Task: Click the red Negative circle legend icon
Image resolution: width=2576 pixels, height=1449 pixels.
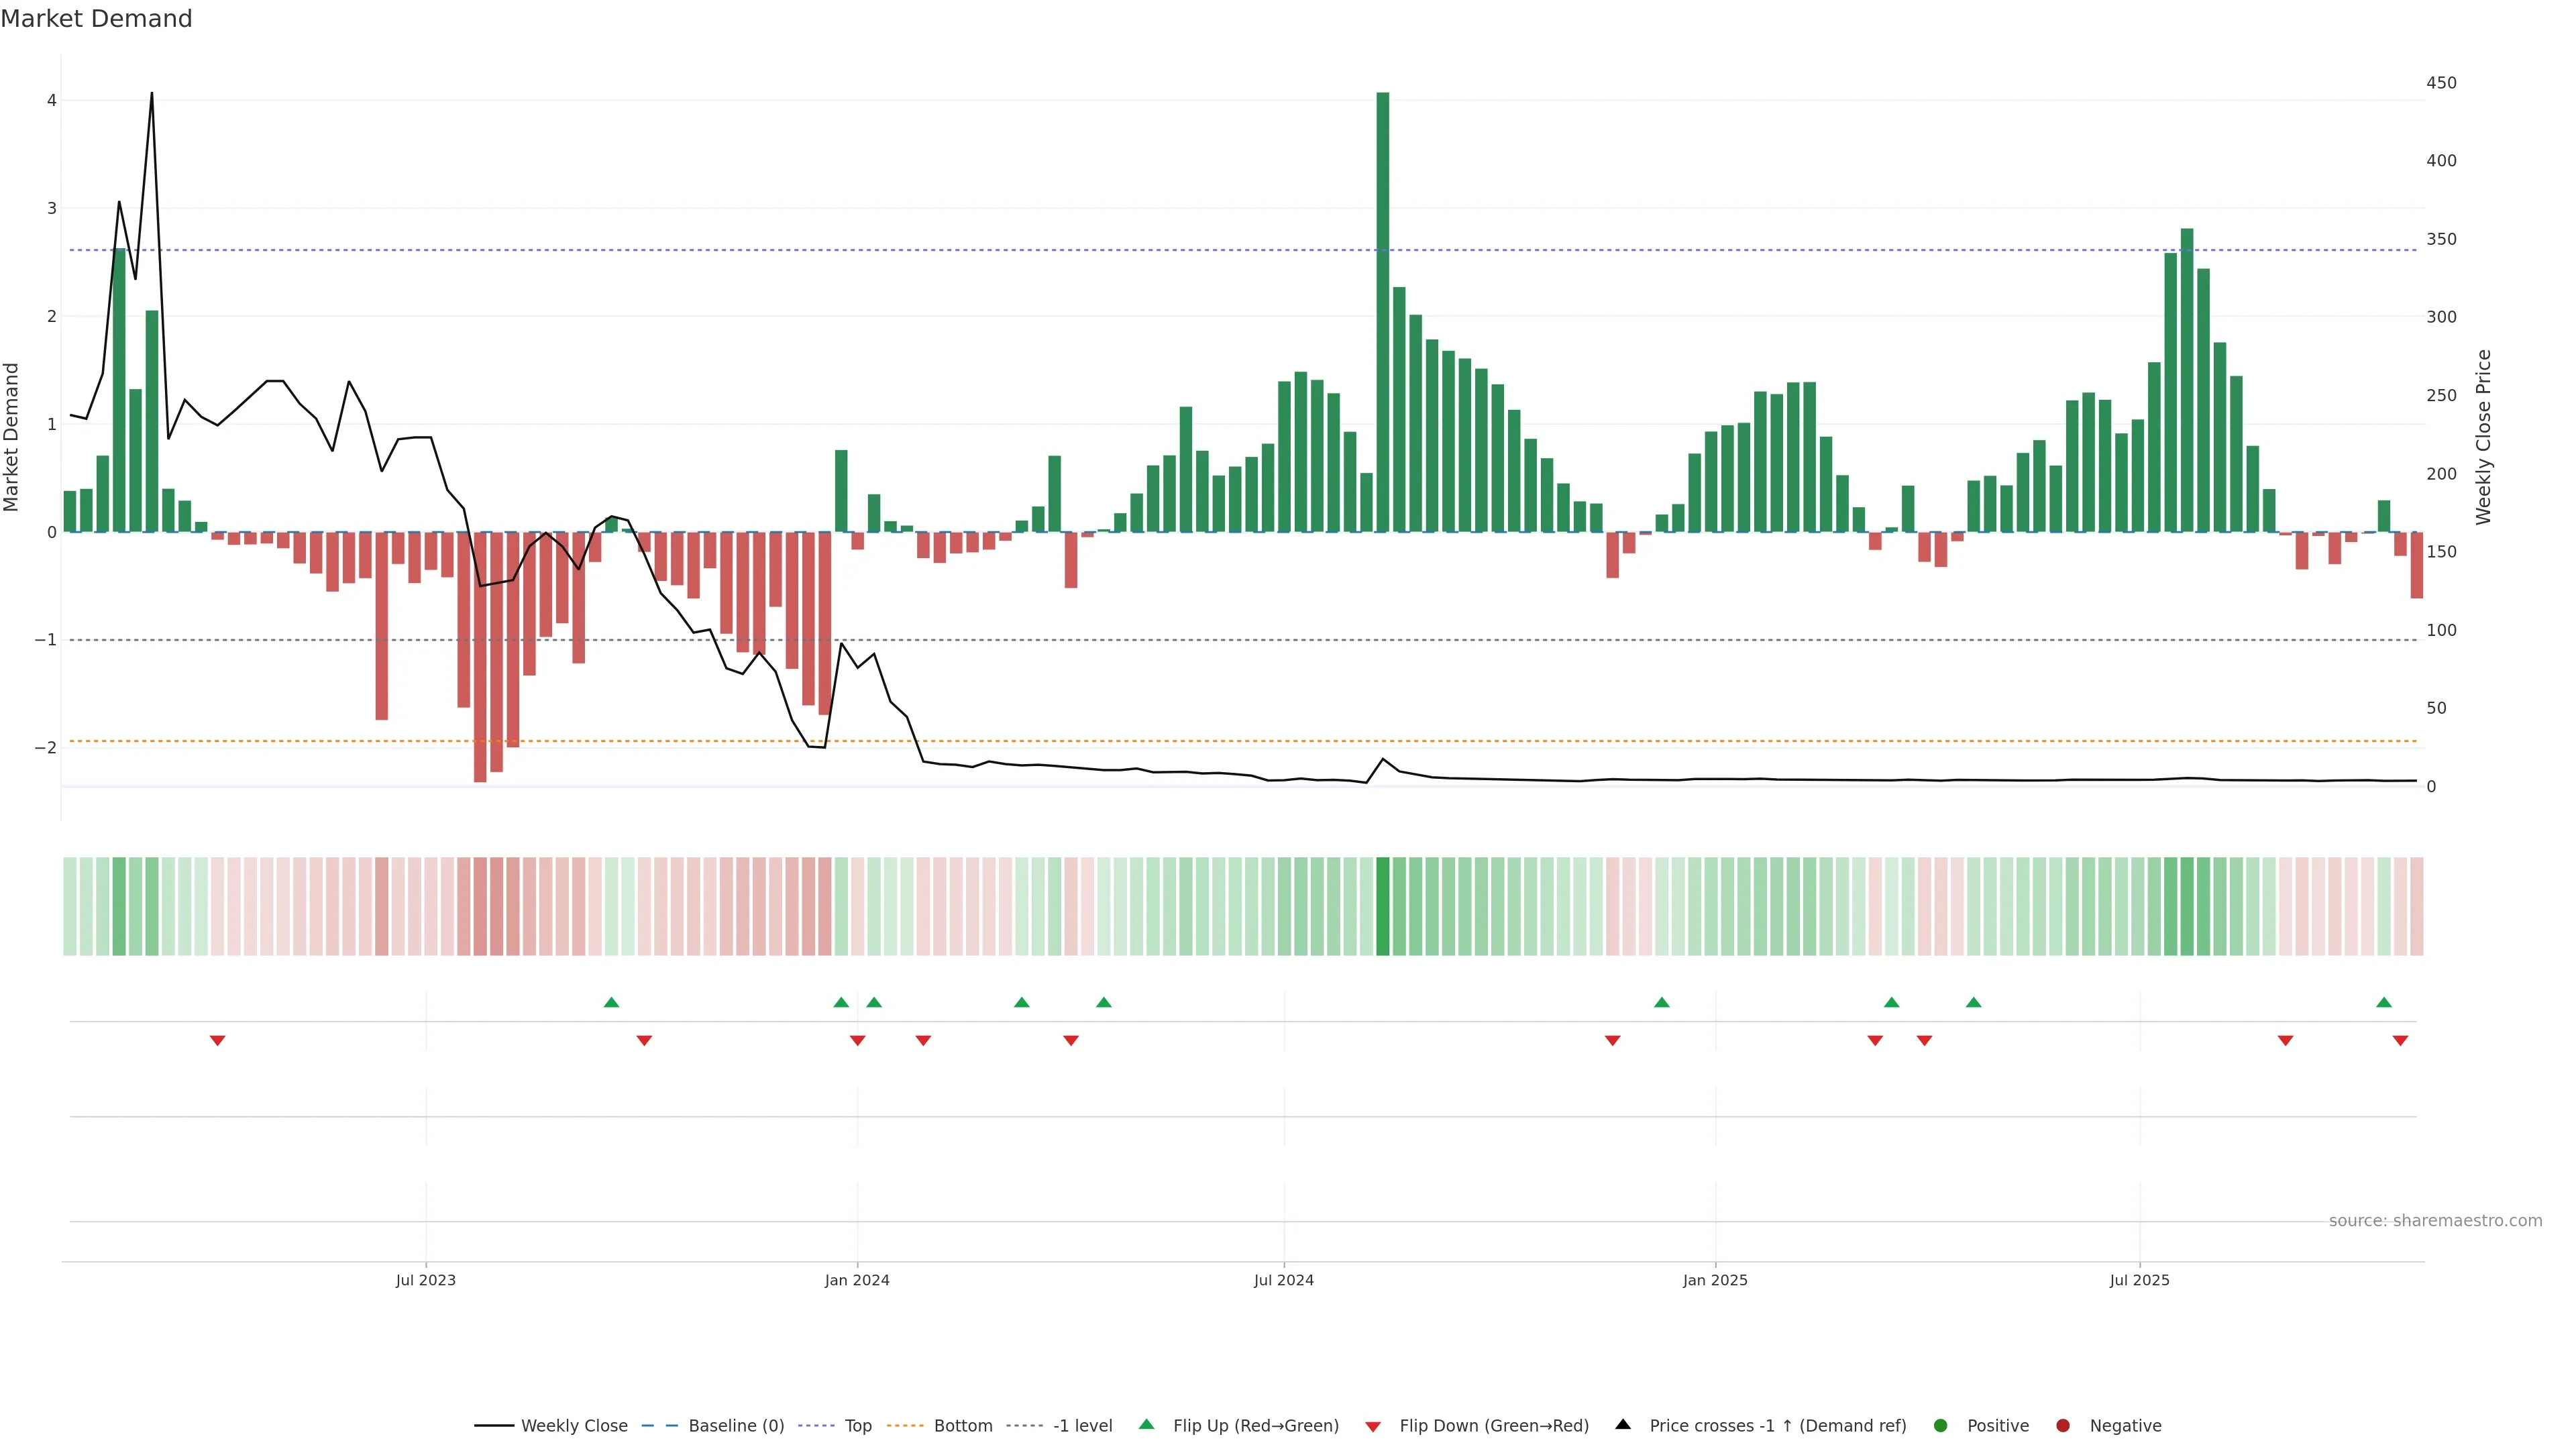Action: [x=2063, y=1425]
